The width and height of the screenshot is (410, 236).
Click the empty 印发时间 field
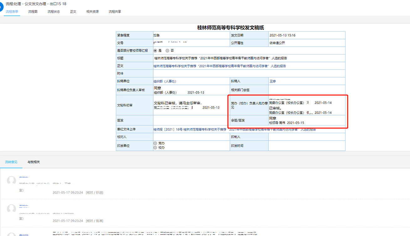[307, 146]
